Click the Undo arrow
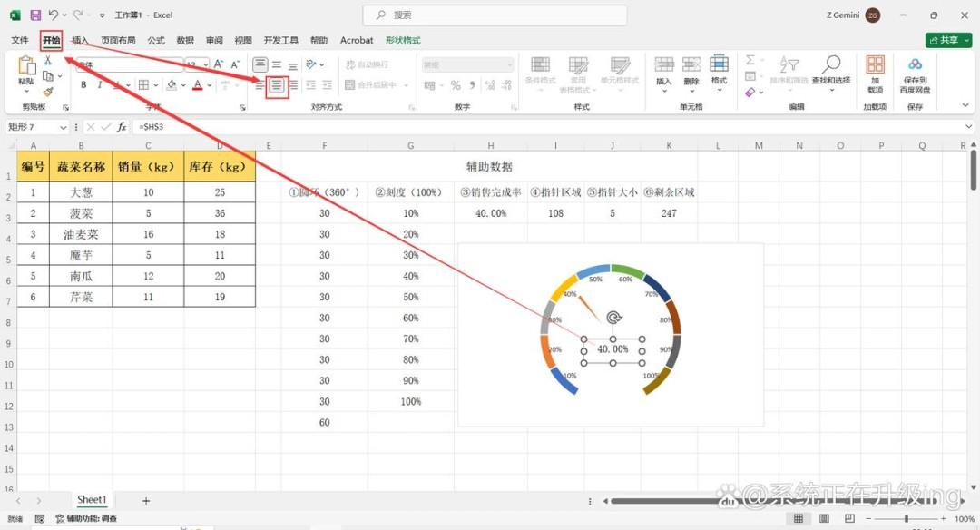The width and height of the screenshot is (980, 530). (54, 15)
